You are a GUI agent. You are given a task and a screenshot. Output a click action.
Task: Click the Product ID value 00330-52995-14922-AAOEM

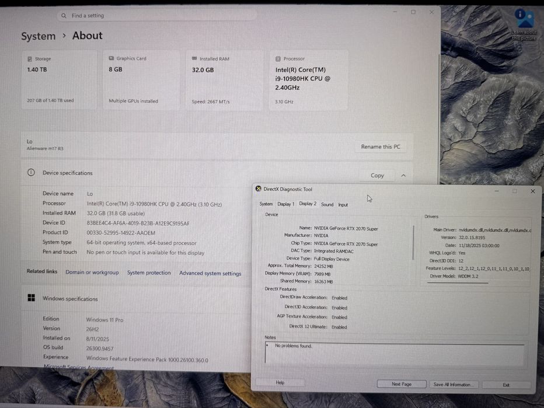(x=121, y=233)
